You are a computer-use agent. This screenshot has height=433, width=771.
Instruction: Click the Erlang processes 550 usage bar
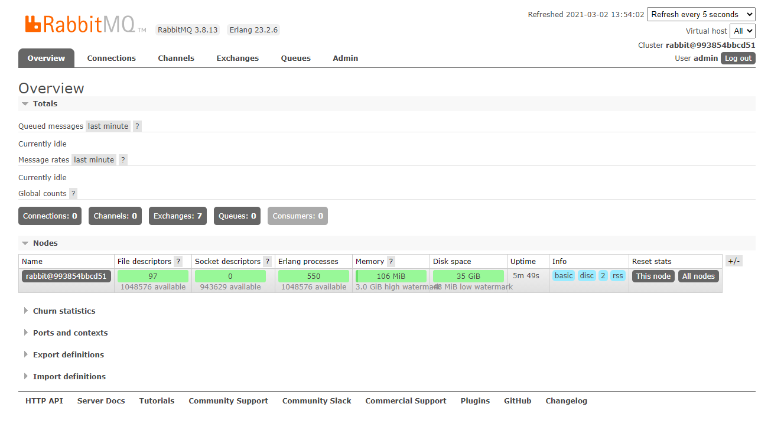(x=314, y=276)
